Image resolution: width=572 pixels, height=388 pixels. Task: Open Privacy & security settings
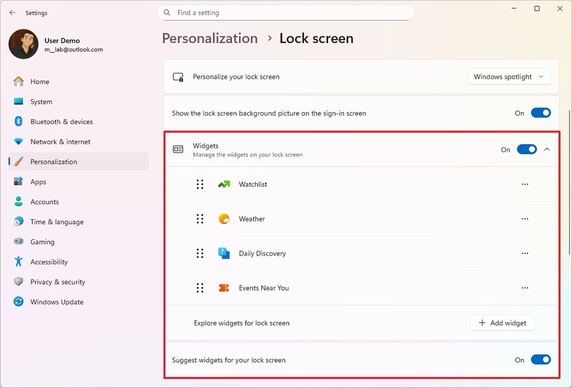[58, 282]
